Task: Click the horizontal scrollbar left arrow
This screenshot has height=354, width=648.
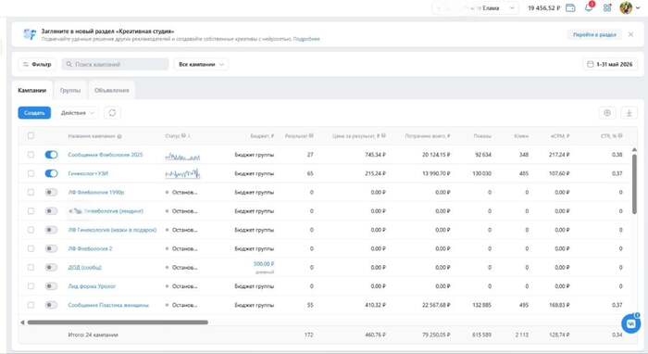Action: tap(22, 322)
